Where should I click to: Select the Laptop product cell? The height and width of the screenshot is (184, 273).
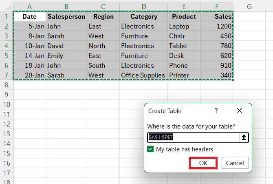point(184,26)
